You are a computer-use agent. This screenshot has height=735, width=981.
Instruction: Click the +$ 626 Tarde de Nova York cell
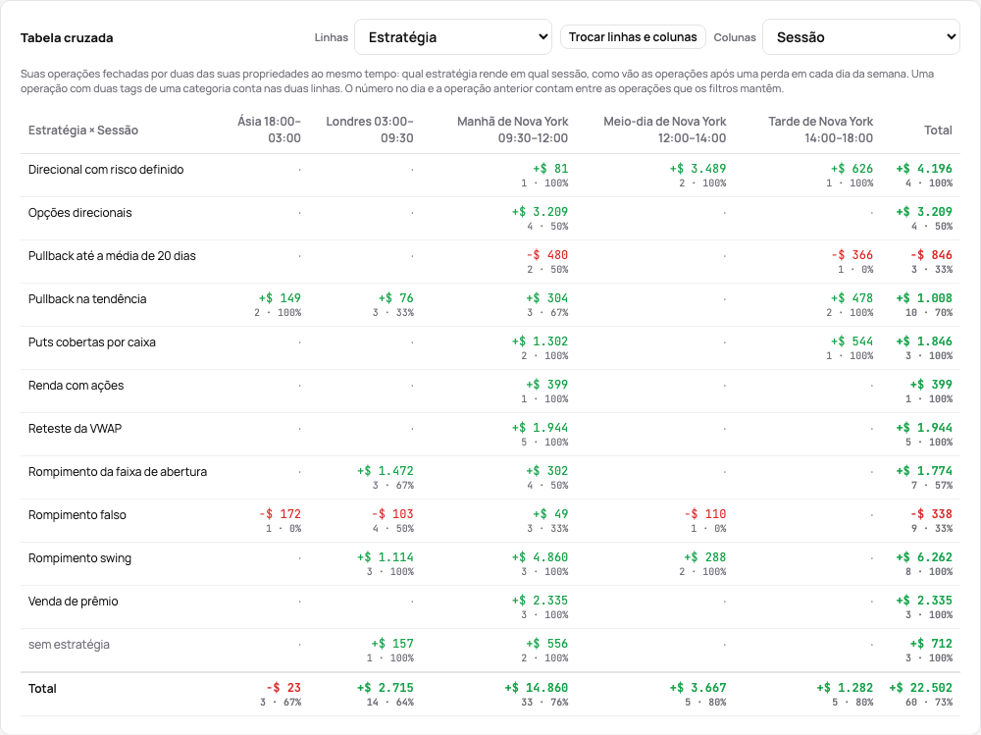[x=852, y=169]
